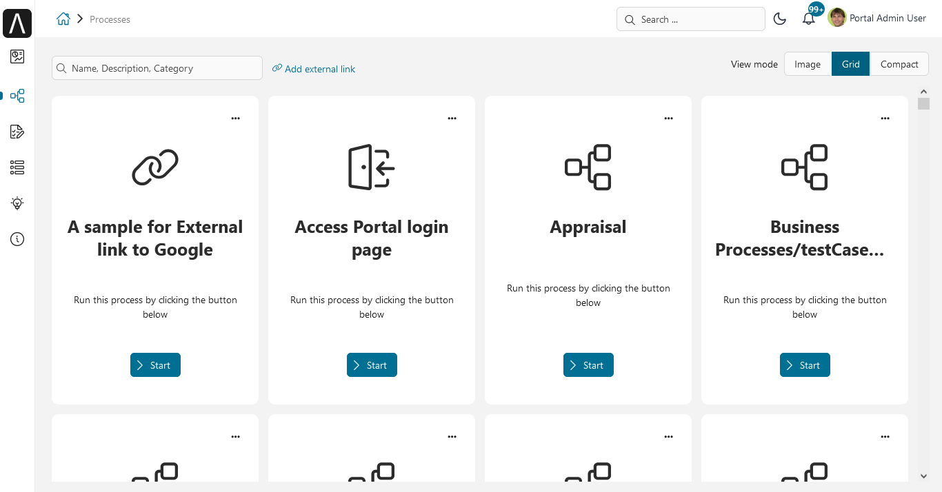Screen dimensions: 942x492
Task: Open more menu on second-row third card
Action: [669, 437]
